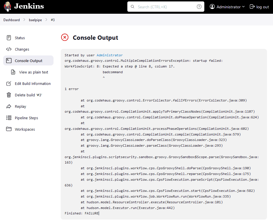Viewport: 273px width, 223px height.
Task: Open the #3 build breadcrumb
Action: tap(53, 20)
